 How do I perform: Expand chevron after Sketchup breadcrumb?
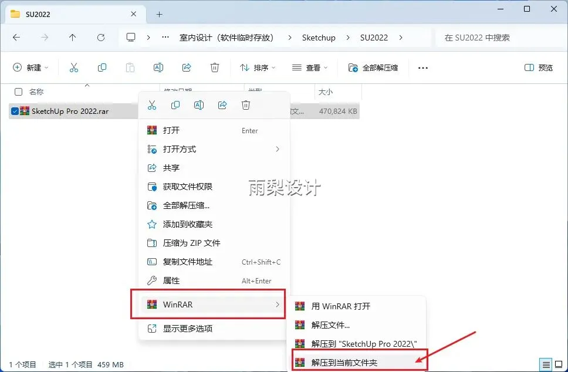coord(348,38)
